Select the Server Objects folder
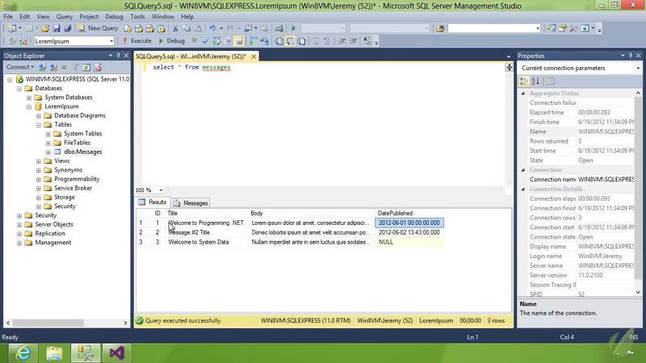Viewport: 646px width, 363px height. [54, 224]
